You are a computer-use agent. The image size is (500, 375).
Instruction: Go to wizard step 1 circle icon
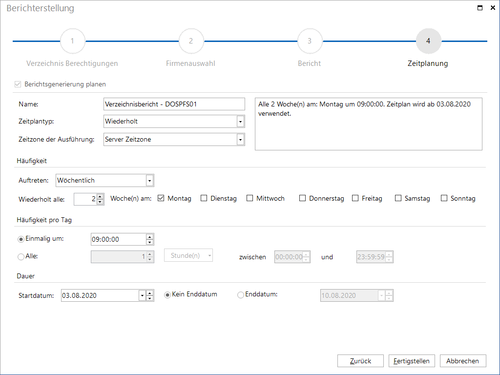pyautogui.click(x=72, y=41)
